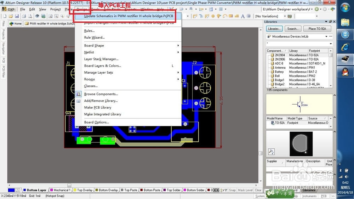
Task: Open Internet Explorer from the taskbar
Action: coord(345,47)
